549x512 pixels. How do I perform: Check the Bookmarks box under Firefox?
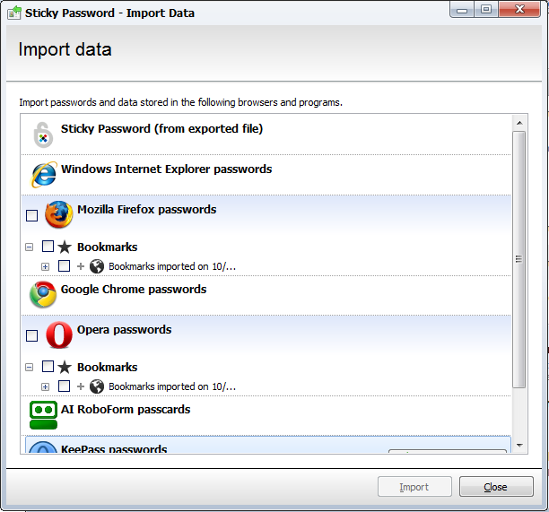48,246
